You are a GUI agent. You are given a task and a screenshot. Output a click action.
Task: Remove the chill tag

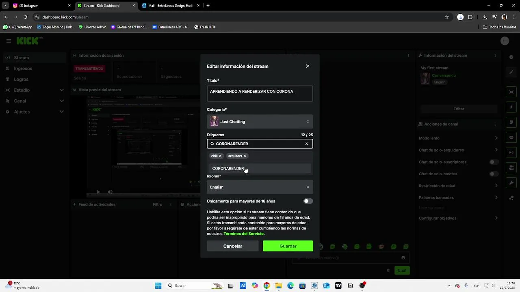click(x=220, y=156)
